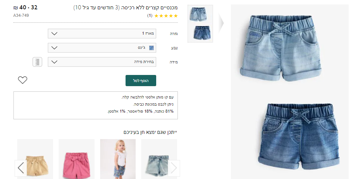Image resolution: width=349 pixels, height=179 pixels.
Task: Open the size guide icon
Action: 37,62
